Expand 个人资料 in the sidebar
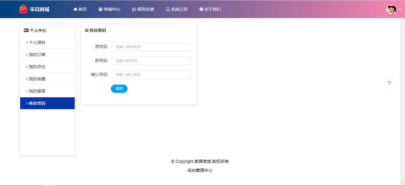Image resolution: width=405 pixels, height=186 pixels. [37, 42]
